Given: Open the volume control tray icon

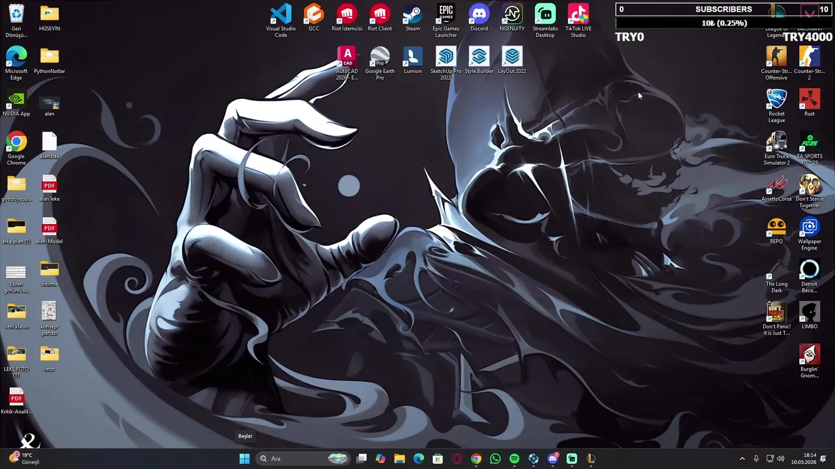Looking at the screenshot, I should (781, 459).
